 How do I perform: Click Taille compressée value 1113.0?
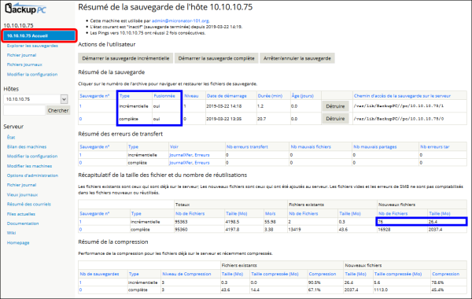pyautogui.click(x=381, y=290)
